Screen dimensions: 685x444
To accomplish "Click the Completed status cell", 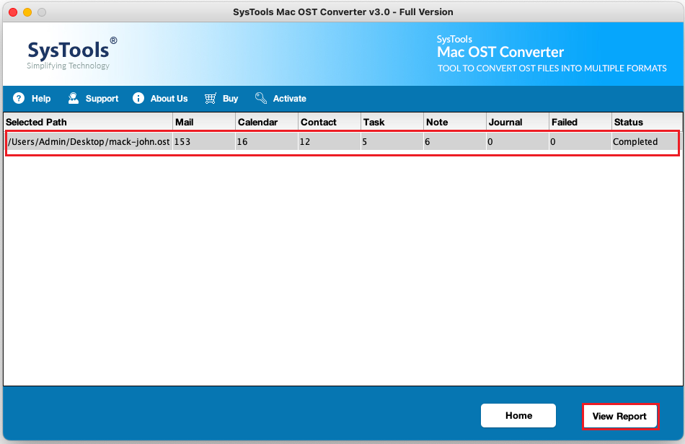I will click(x=645, y=142).
